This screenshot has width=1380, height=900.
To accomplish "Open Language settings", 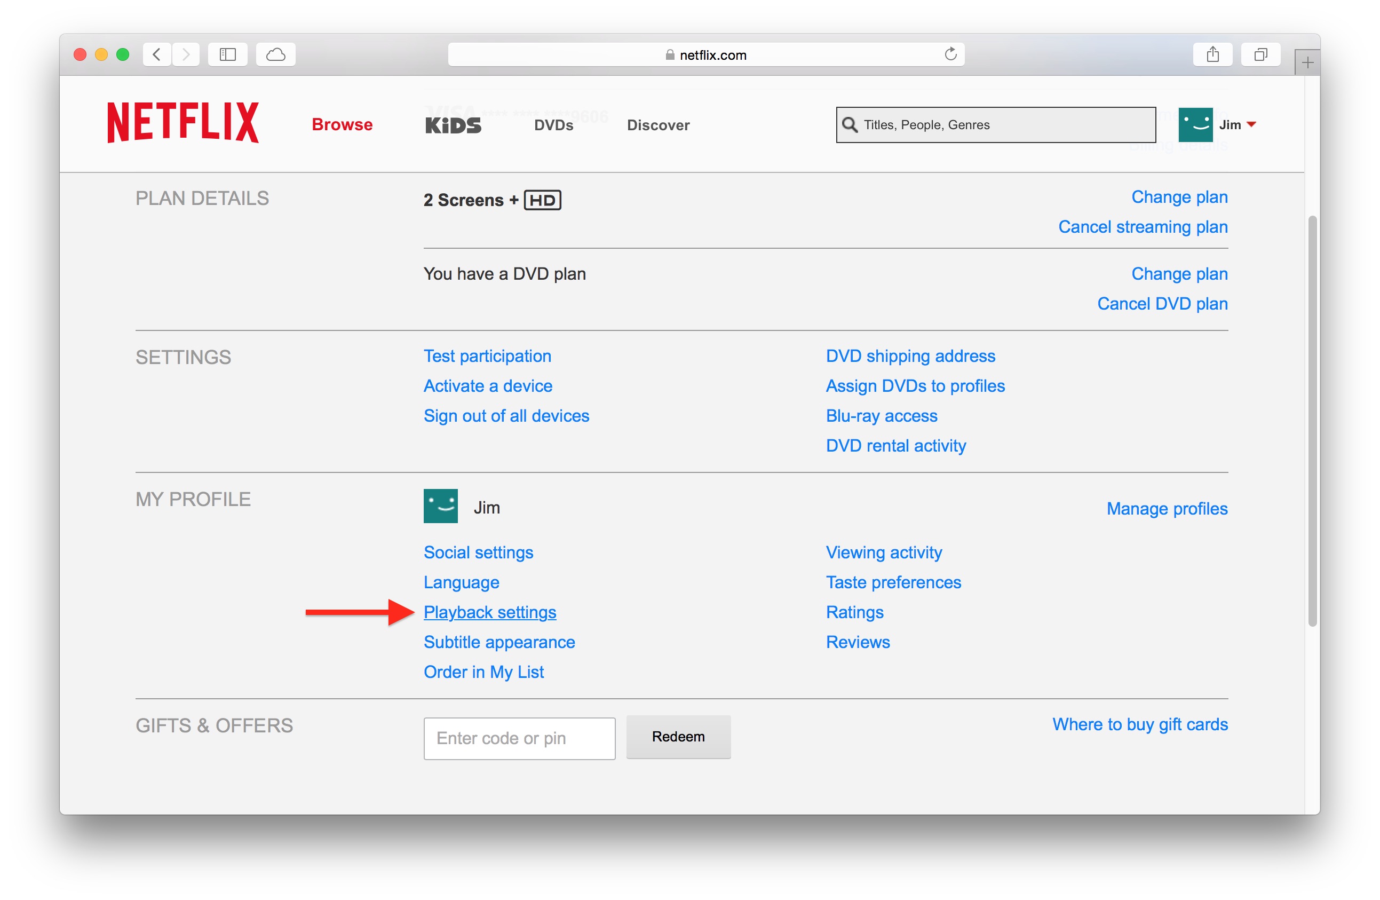I will [461, 582].
